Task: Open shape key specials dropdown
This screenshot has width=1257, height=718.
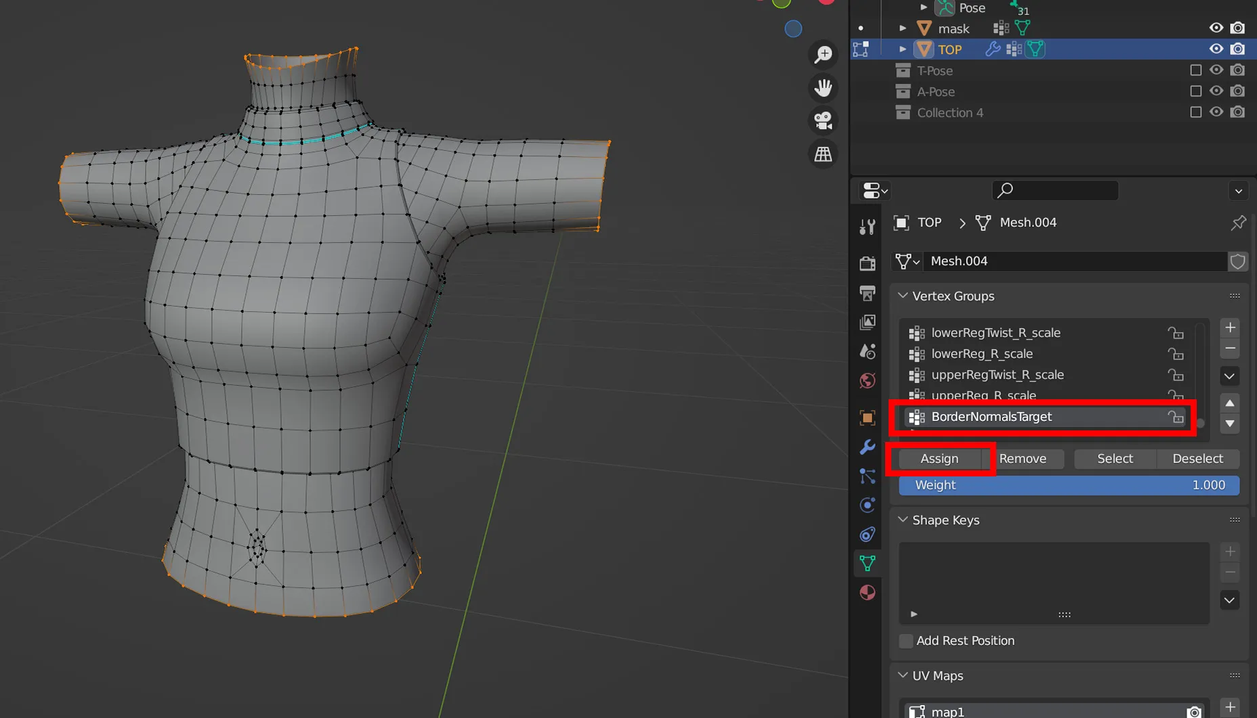Action: coord(1230,600)
